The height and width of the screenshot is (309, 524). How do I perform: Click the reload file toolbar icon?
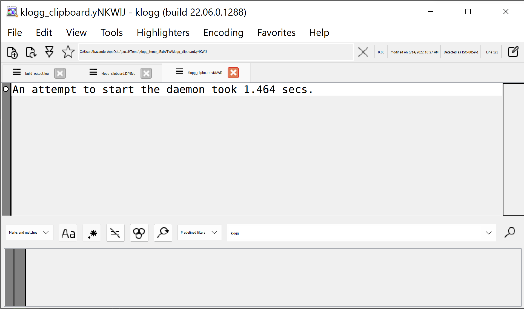(x=31, y=52)
